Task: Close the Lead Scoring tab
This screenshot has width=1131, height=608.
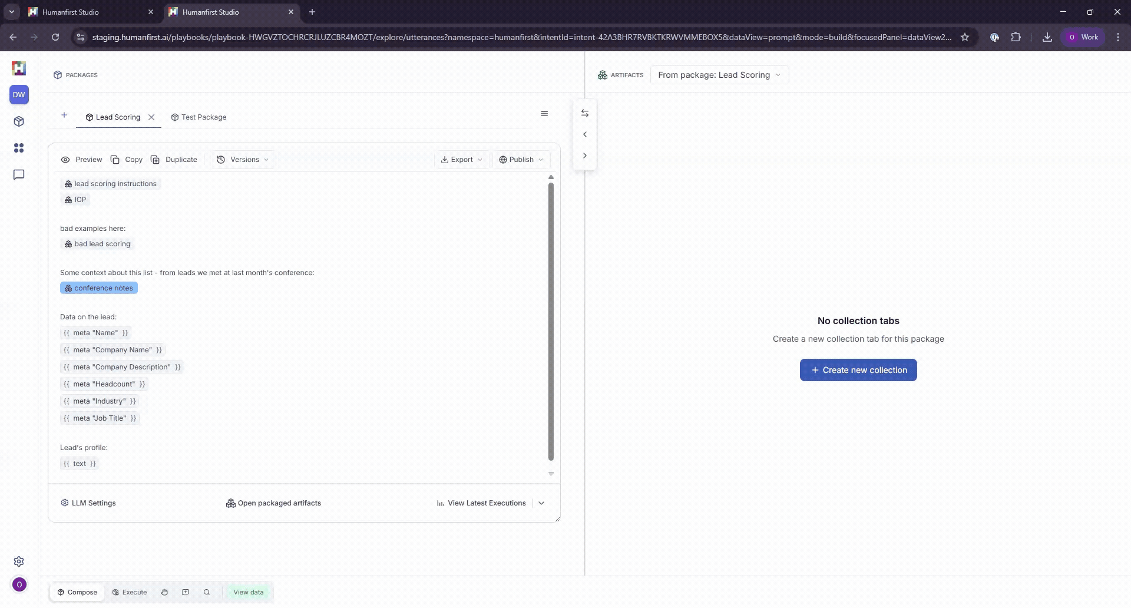Action: [x=151, y=117]
